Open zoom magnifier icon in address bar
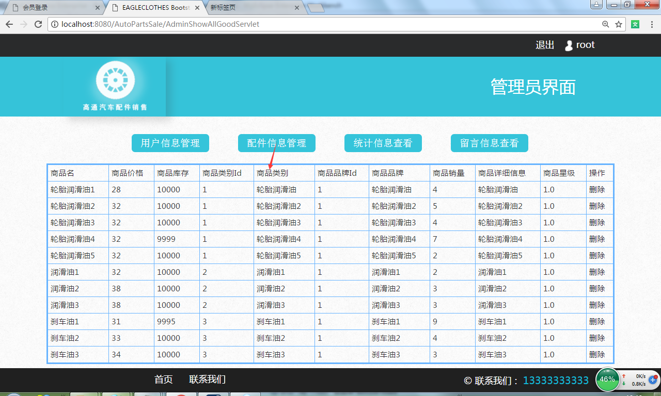This screenshot has width=661, height=396. click(x=606, y=24)
